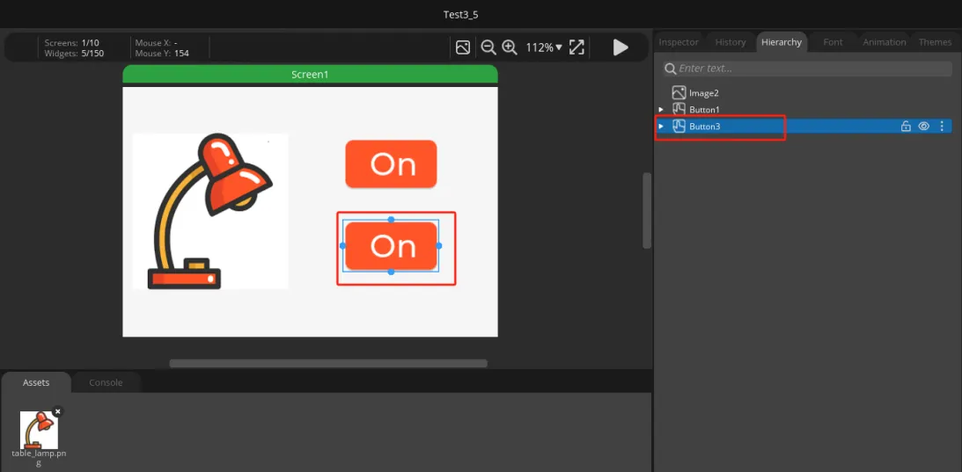The image size is (962, 472).
Task: Click the Button3 widget type icon
Action: [x=679, y=127]
